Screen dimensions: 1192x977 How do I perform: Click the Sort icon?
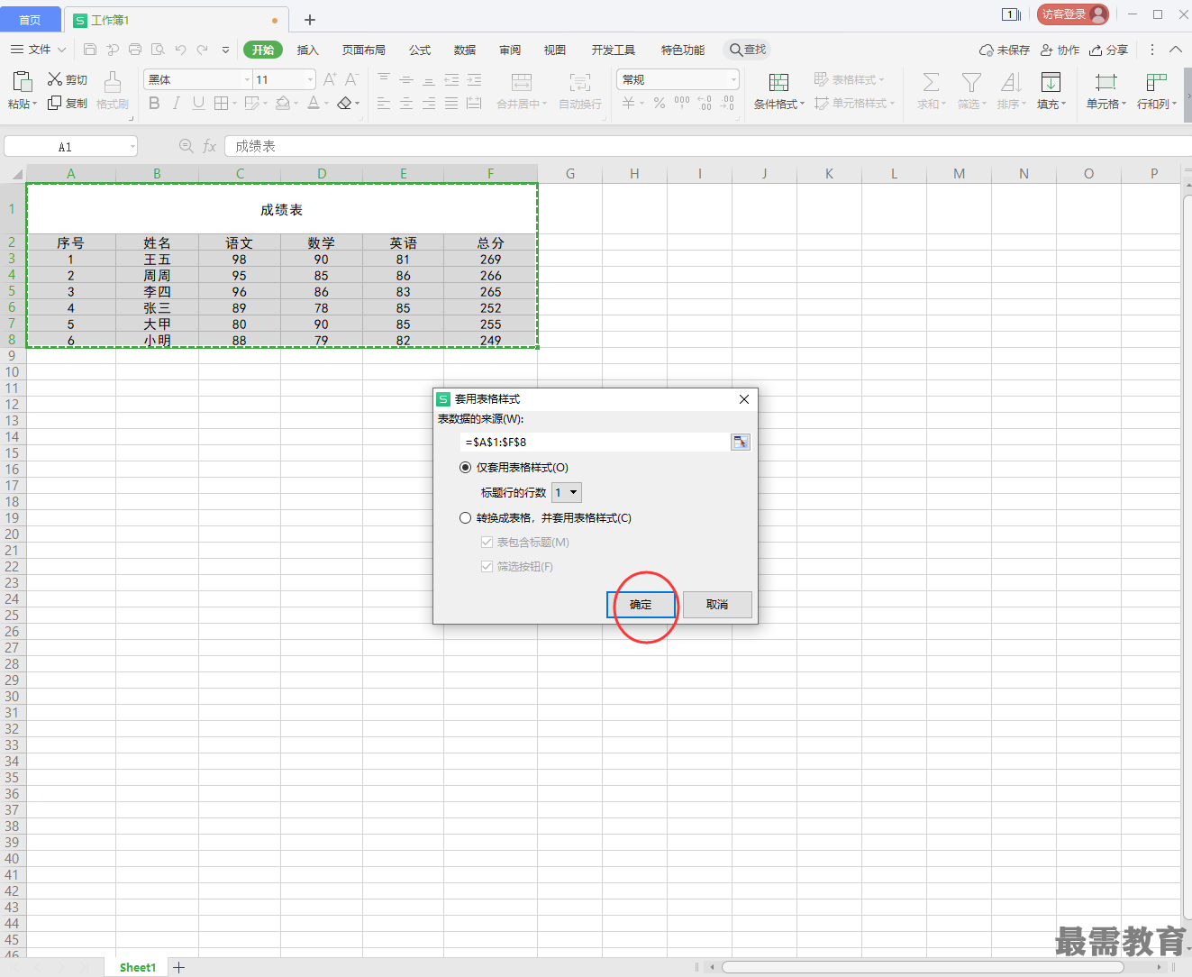[x=1011, y=83]
